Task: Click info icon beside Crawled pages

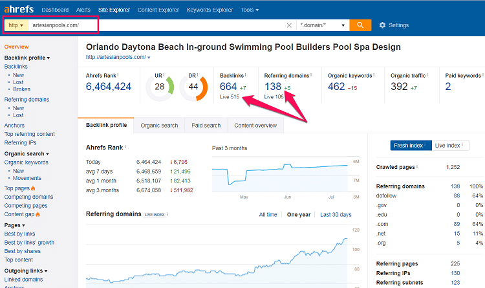Action: pyautogui.click(x=417, y=166)
